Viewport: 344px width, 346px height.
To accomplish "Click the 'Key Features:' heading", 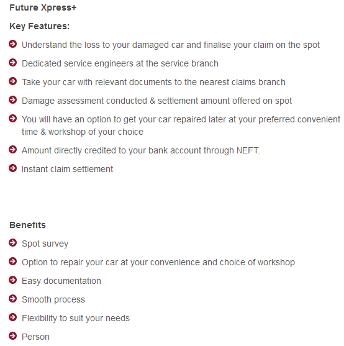I will tap(40, 26).
